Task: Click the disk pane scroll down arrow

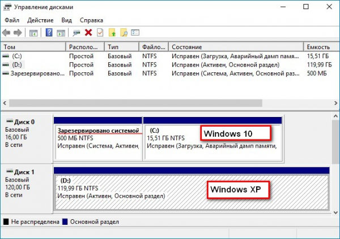Action: (x=335, y=212)
